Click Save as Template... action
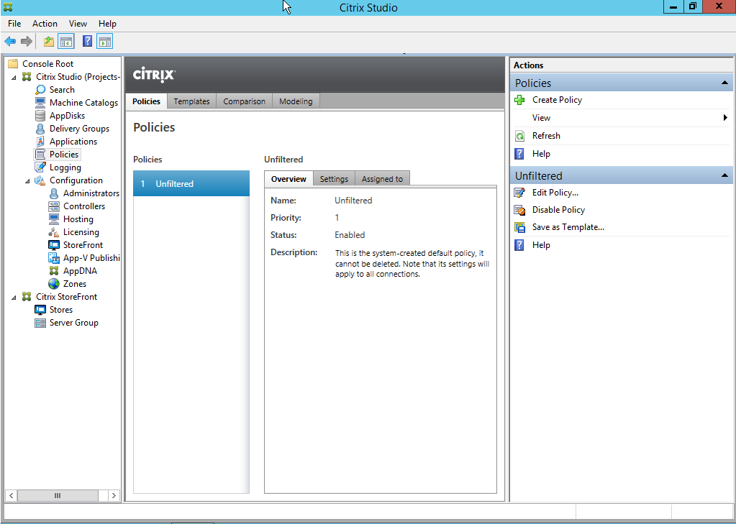Viewport: 736px width, 524px height. point(568,227)
